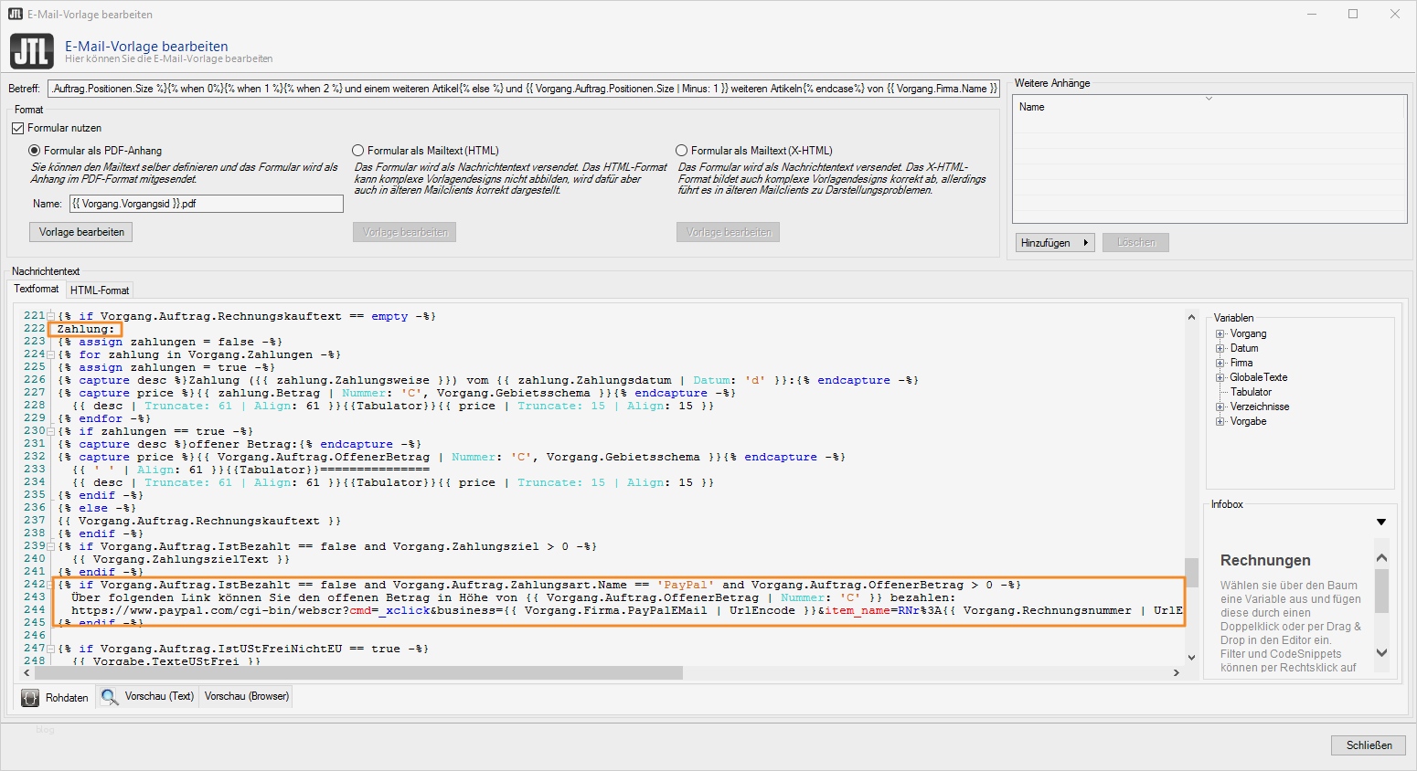Switch to the HTML-Format tab
The width and height of the screenshot is (1417, 771).
[x=100, y=290]
